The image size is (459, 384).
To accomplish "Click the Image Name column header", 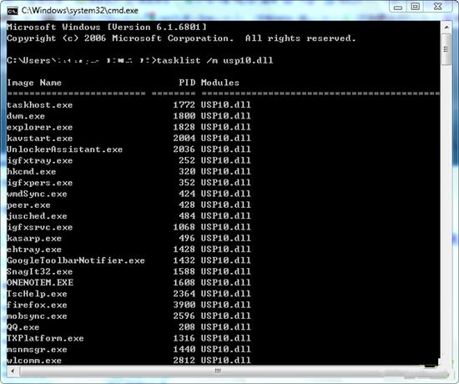I will pyautogui.click(x=34, y=83).
